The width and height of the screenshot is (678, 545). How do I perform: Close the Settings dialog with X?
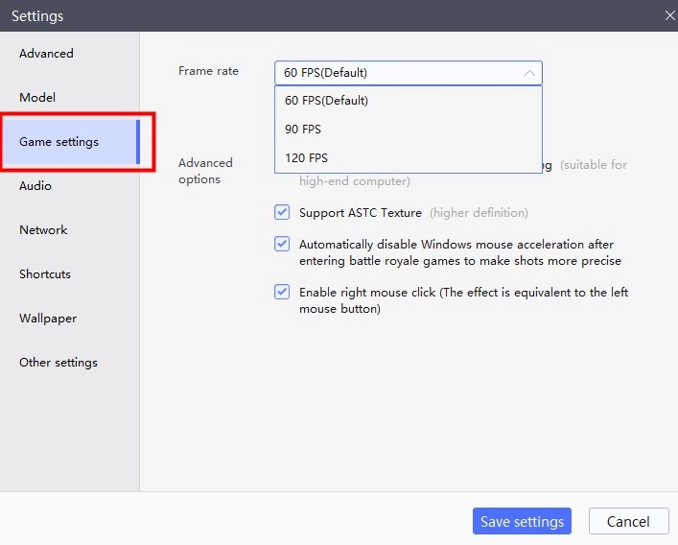pyautogui.click(x=669, y=16)
